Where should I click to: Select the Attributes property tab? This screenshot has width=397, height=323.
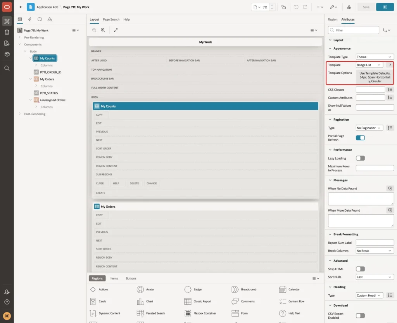[348, 19]
